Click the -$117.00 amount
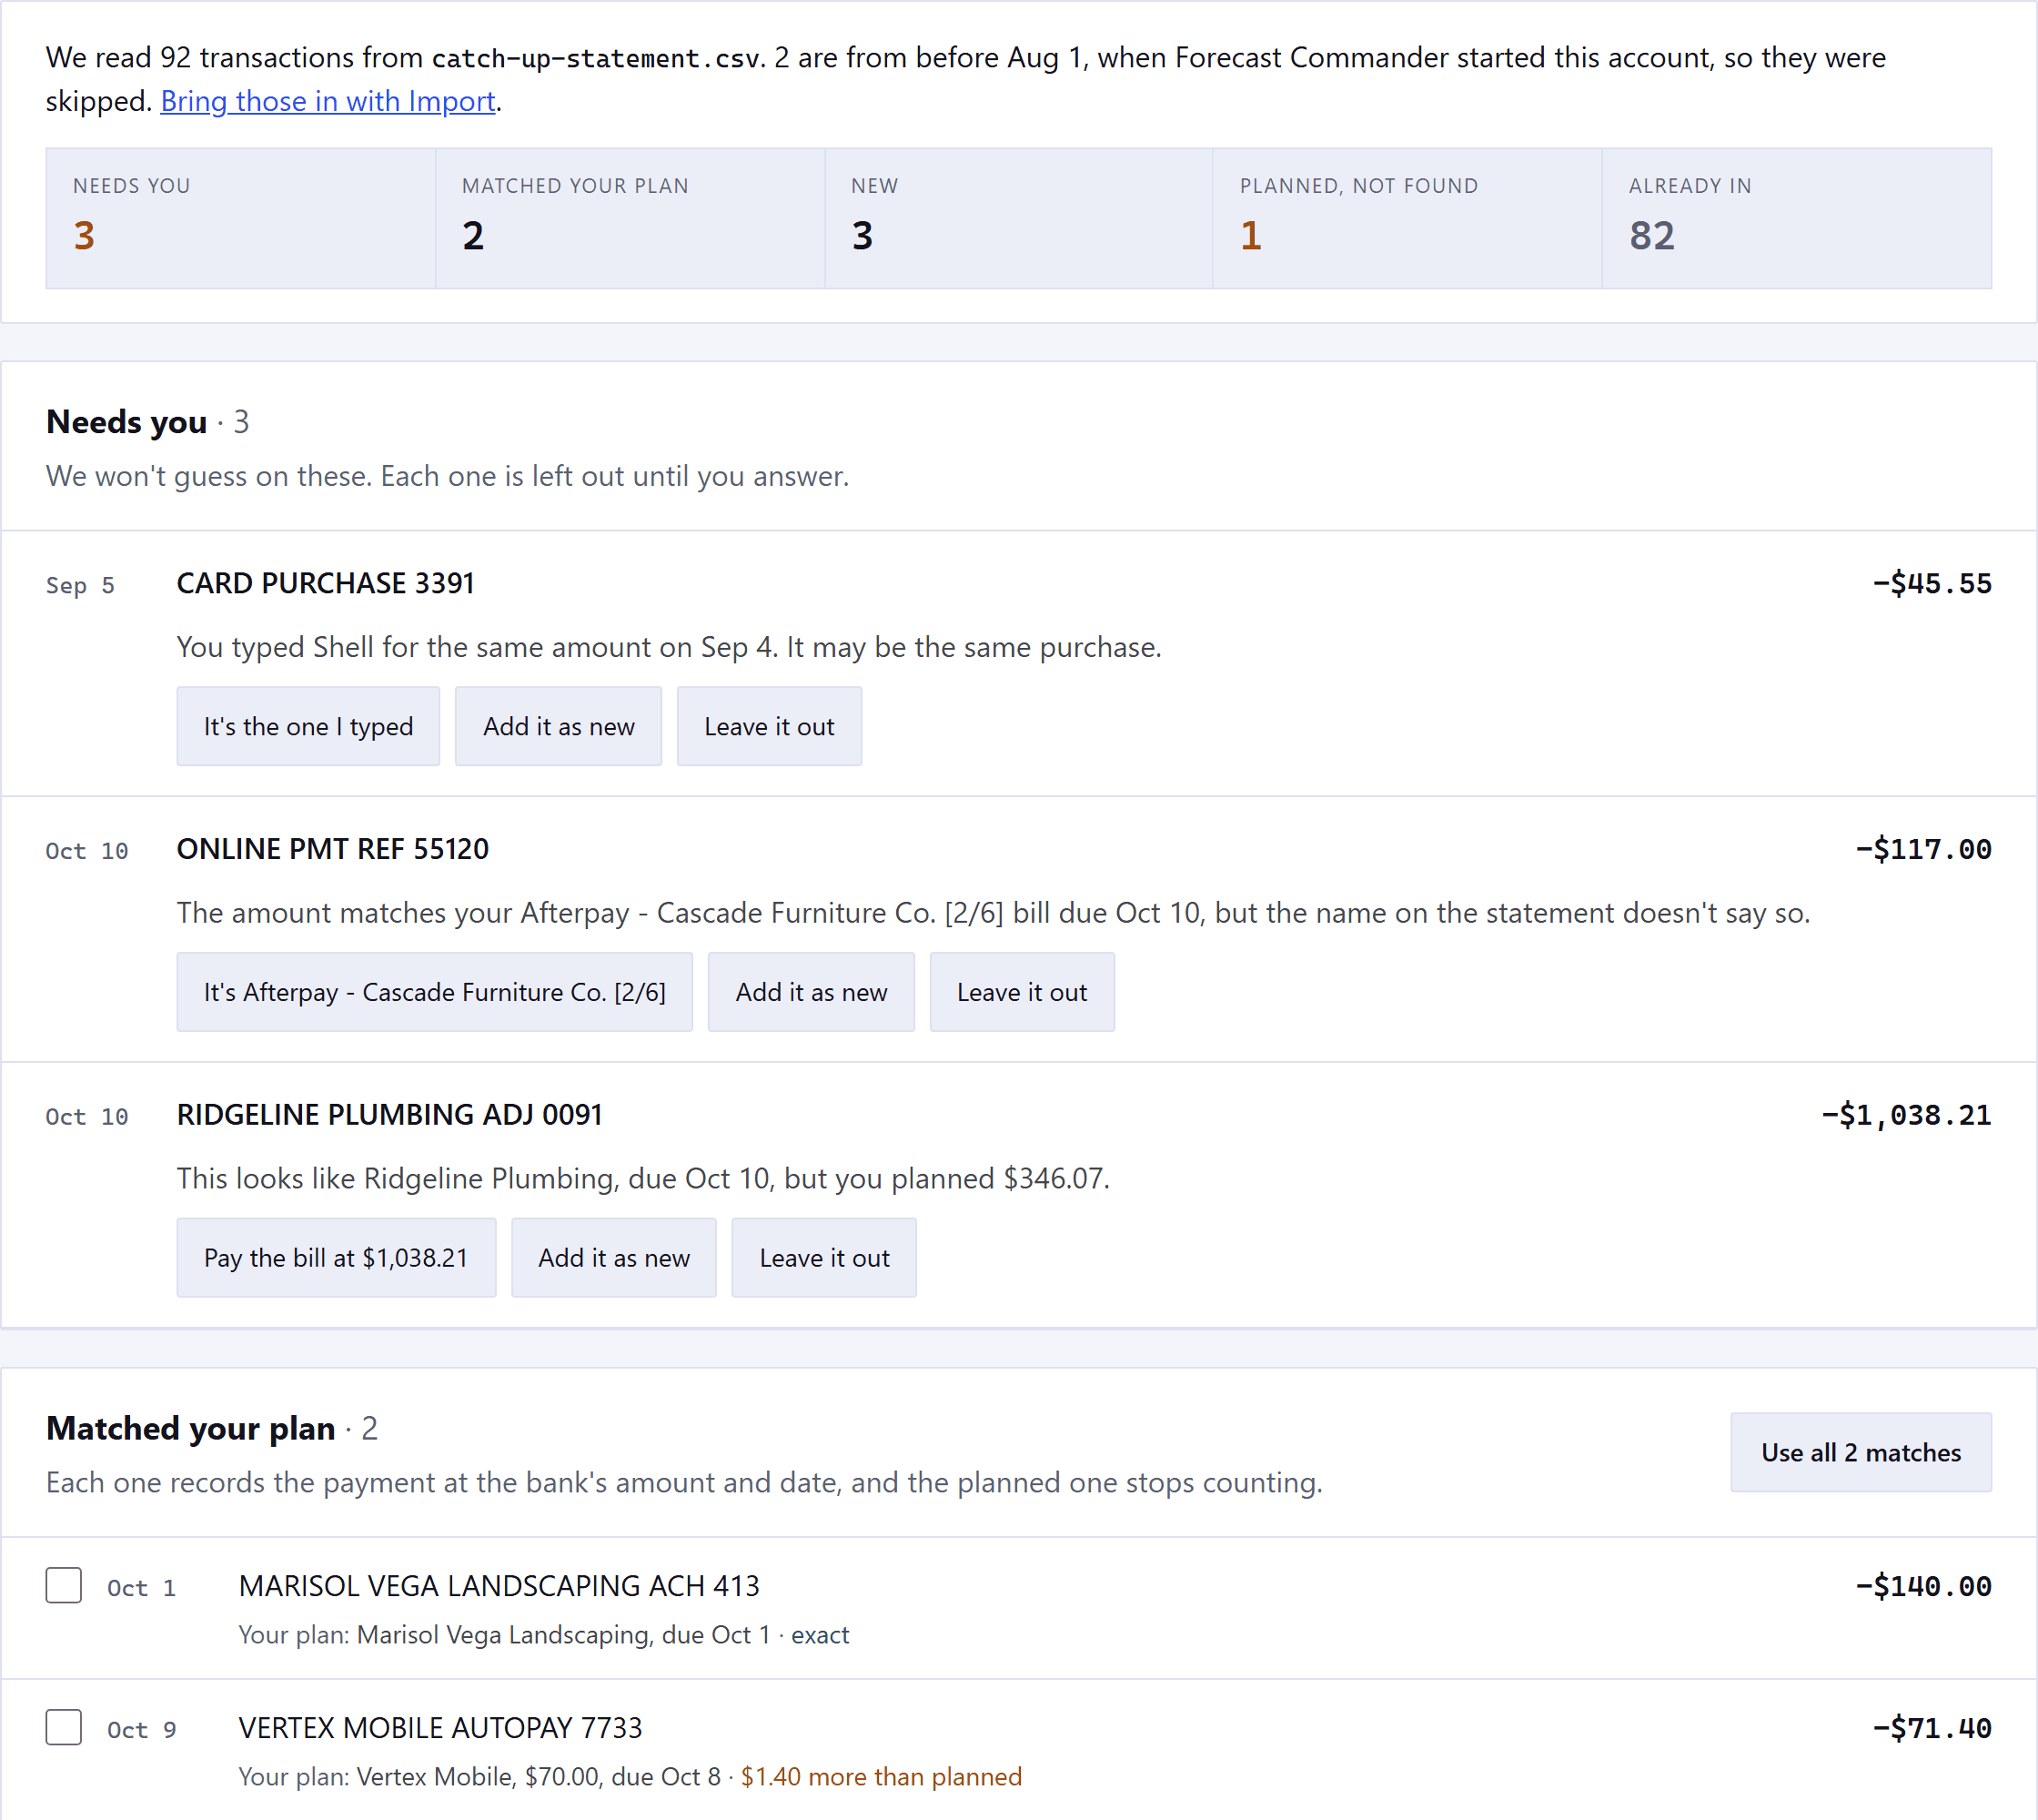This screenshot has width=2038, height=1820. pyautogui.click(x=1923, y=850)
